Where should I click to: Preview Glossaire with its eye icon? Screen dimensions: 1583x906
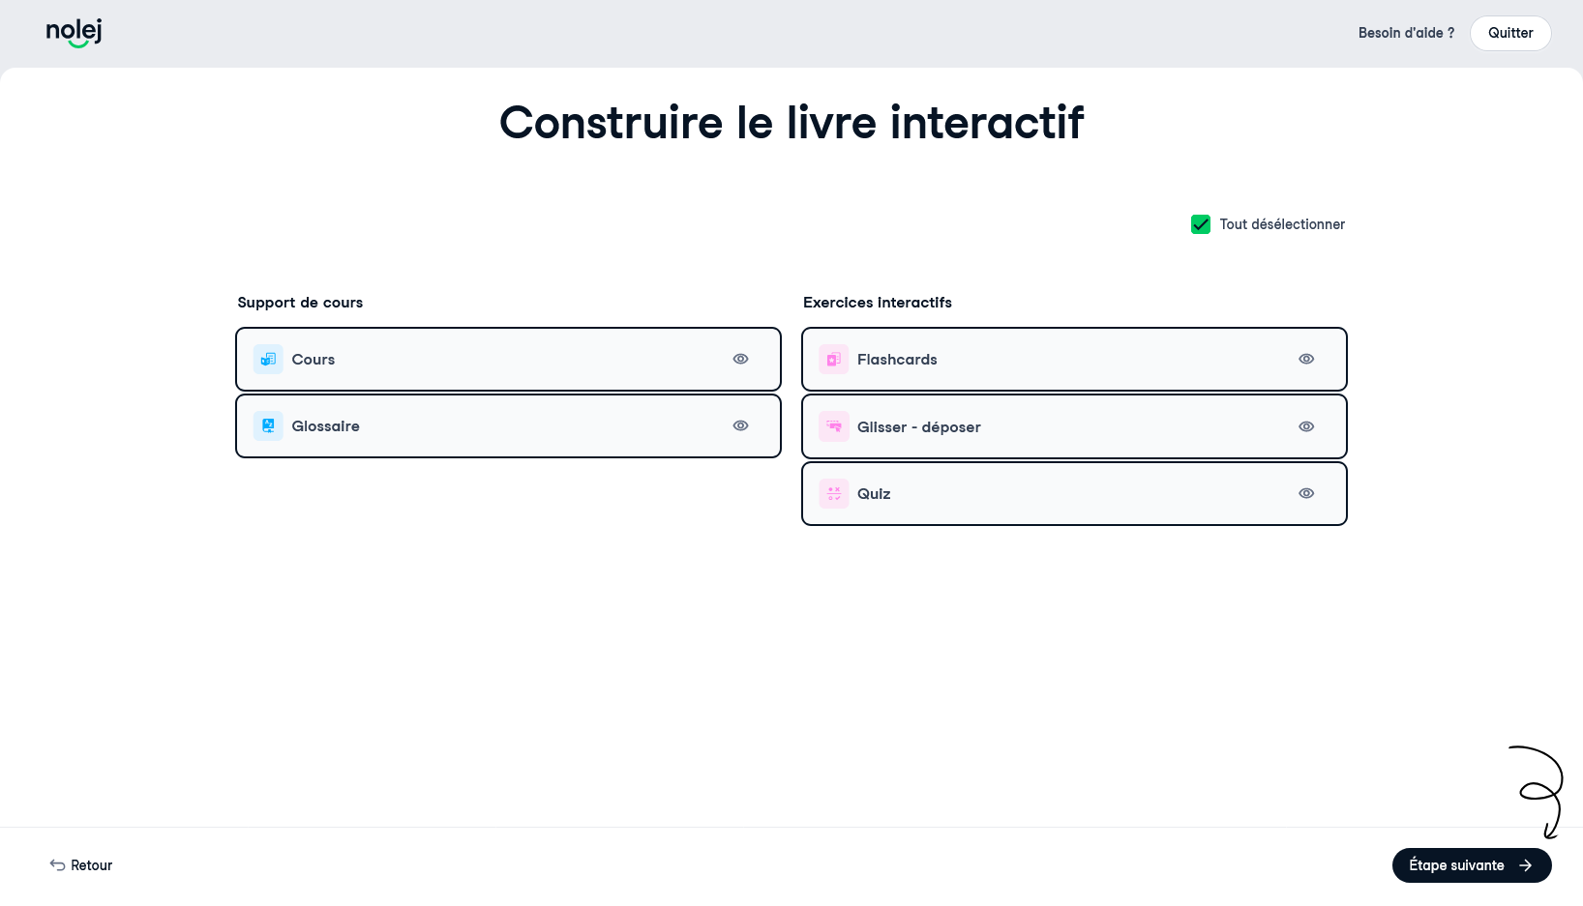(740, 425)
